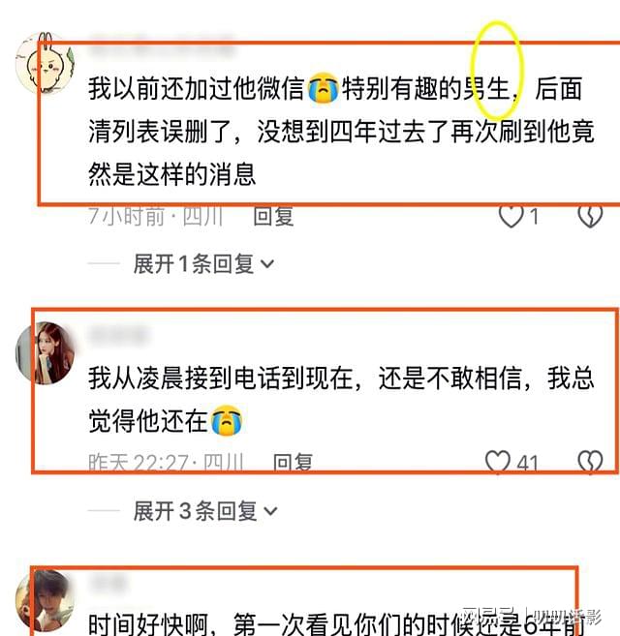Open blurred username of third commenter
Screen dimensions: 620x636
tap(108, 584)
